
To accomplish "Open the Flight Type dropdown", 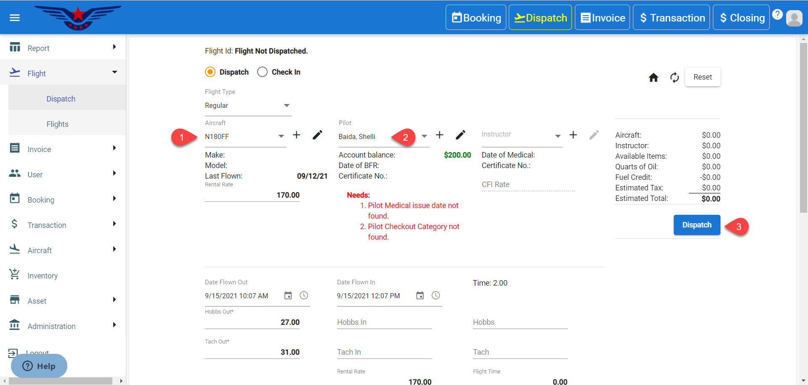I will pyautogui.click(x=247, y=106).
